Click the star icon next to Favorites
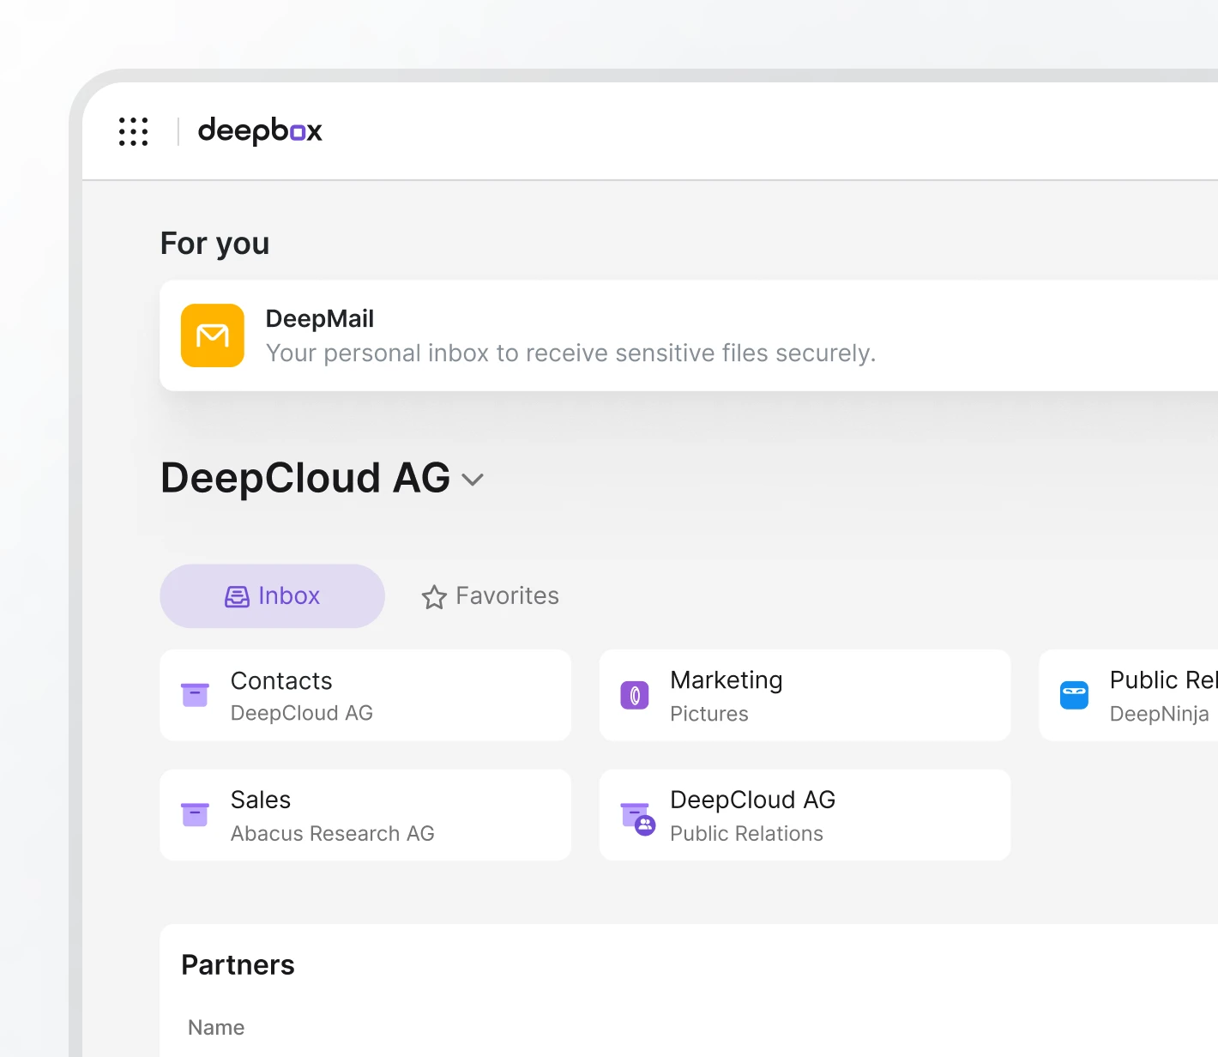 434,597
